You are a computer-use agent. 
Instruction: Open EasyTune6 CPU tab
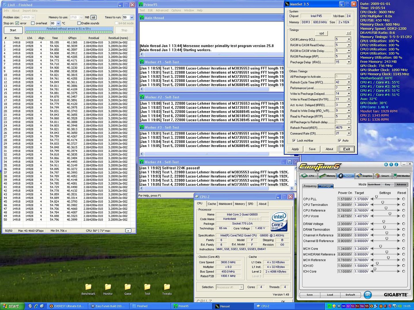point(308,176)
